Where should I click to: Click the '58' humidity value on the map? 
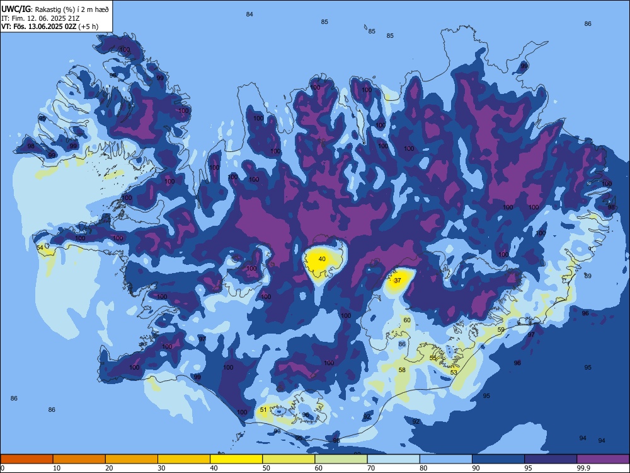click(402, 370)
